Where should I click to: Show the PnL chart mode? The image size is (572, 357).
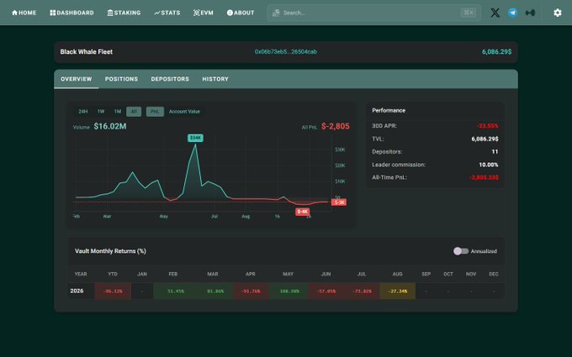point(155,112)
